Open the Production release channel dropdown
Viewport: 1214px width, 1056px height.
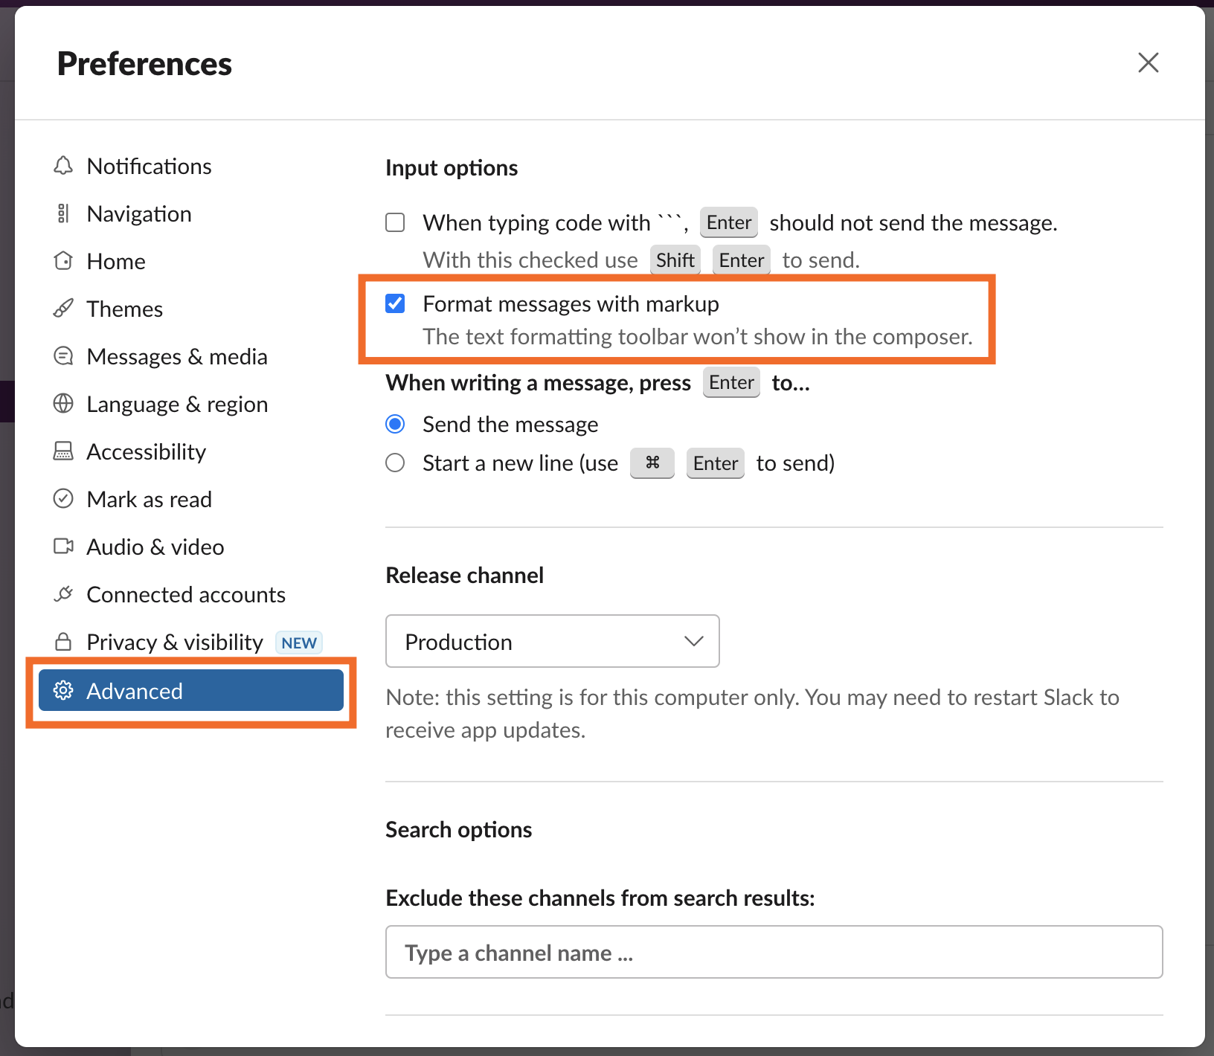[553, 641]
